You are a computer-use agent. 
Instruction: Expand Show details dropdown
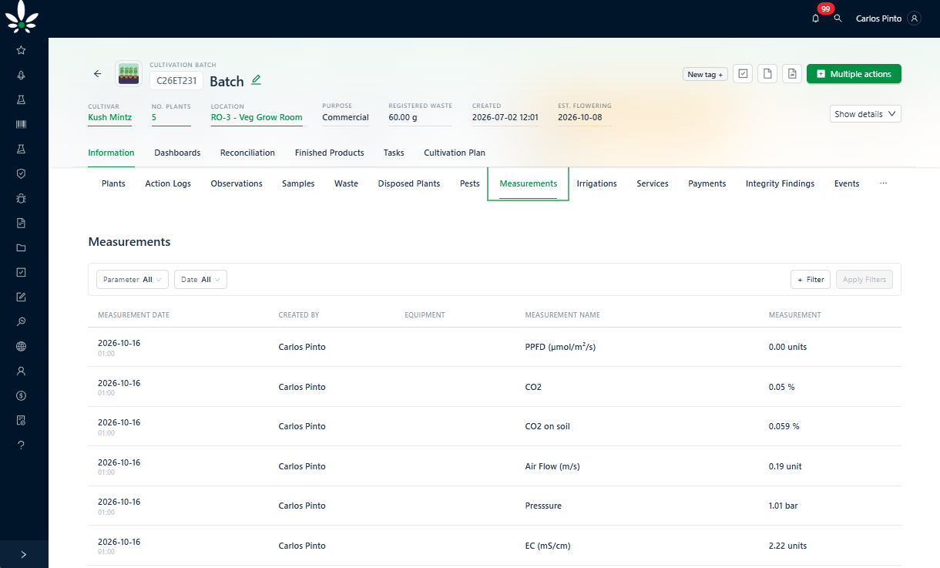point(865,114)
